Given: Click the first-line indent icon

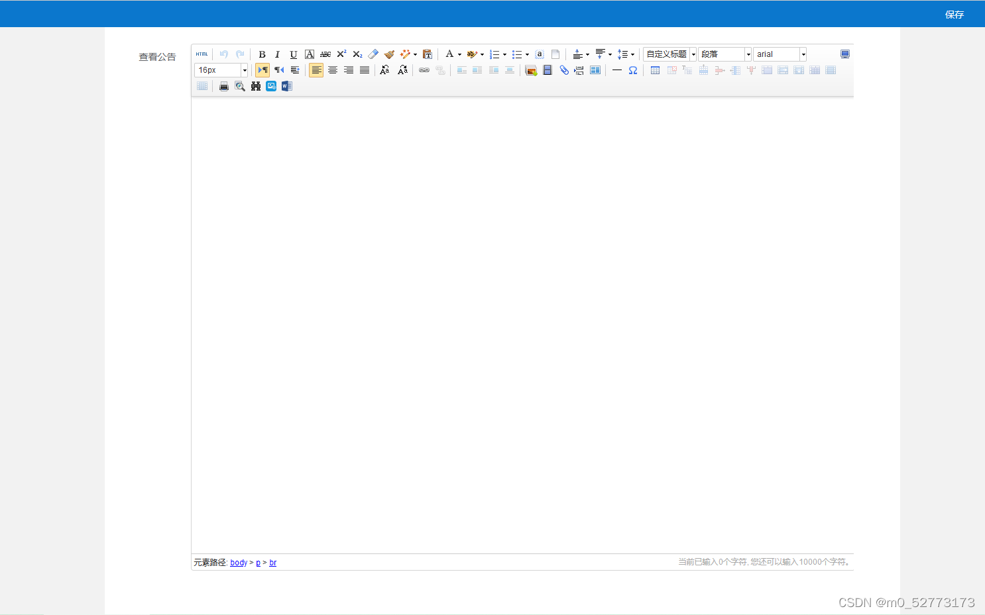Looking at the screenshot, I should [x=295, y=70].
